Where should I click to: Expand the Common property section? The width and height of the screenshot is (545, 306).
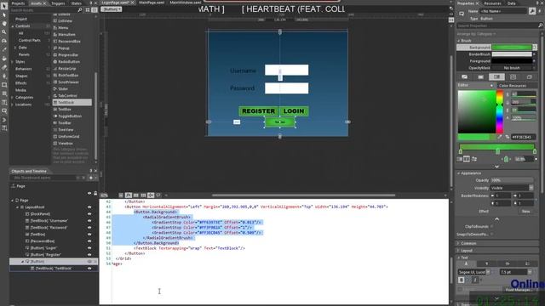tap(459, 244)
